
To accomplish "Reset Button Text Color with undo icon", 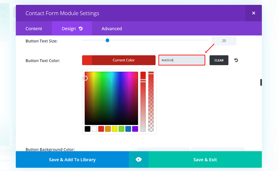I will 236,60.
